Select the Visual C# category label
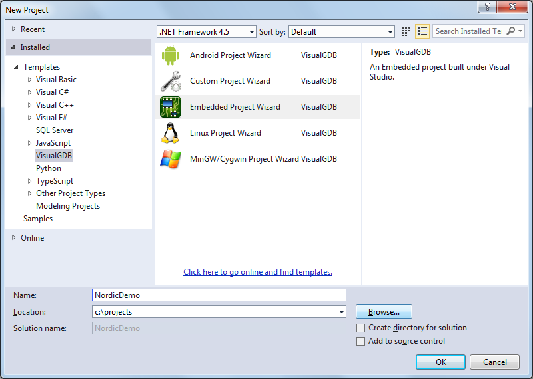 [x=53, y=92]
